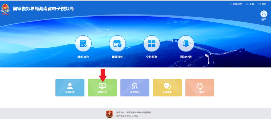The width and height of the screenshot is (271, 119).
Task: Click the 我要预约 label text
Action: (x=117, y=57)
